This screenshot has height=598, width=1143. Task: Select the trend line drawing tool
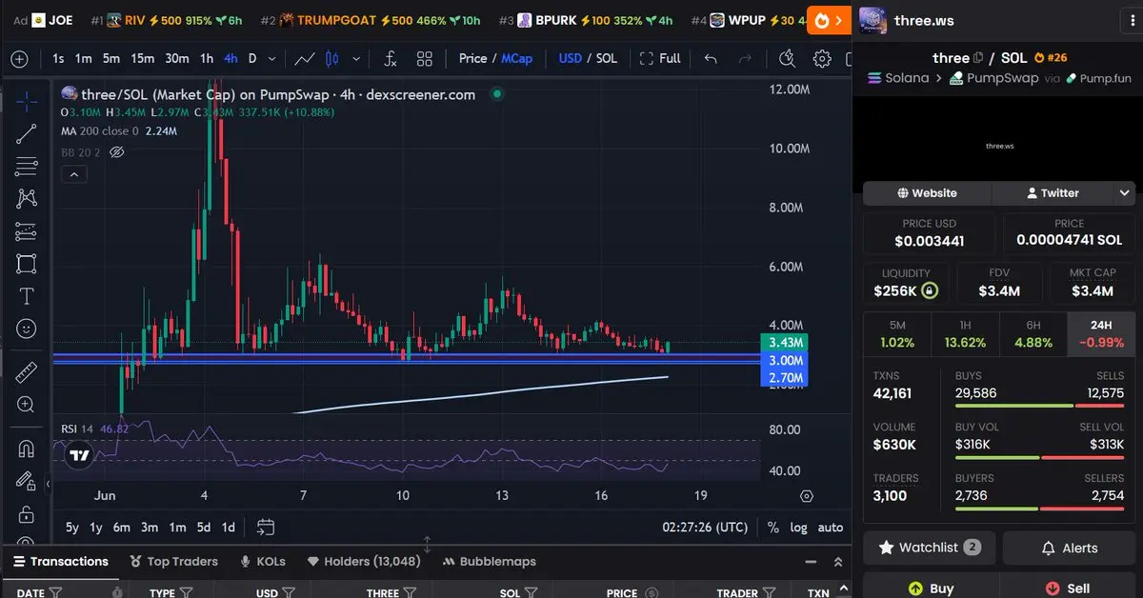(x=26, y=133)
